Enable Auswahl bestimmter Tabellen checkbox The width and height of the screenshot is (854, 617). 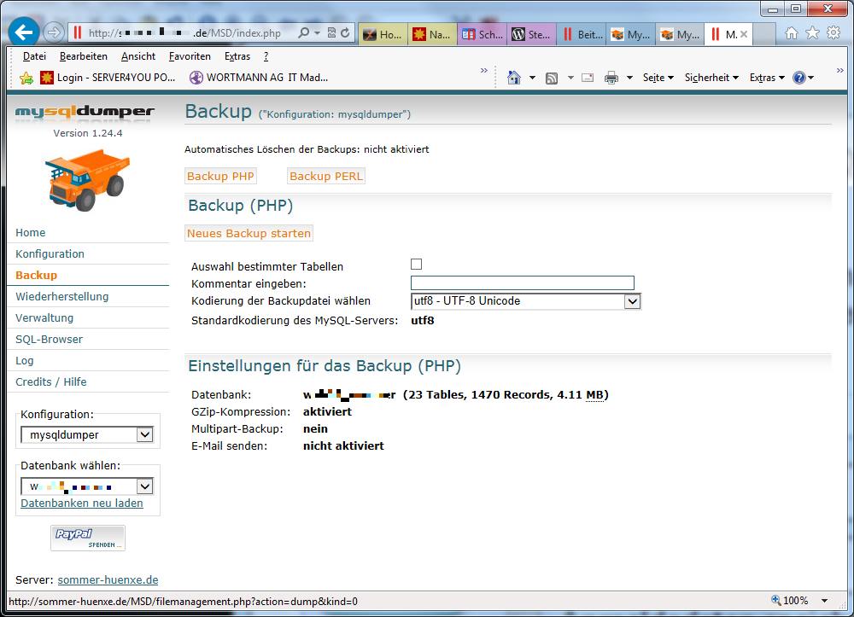[x=416, y=264]
